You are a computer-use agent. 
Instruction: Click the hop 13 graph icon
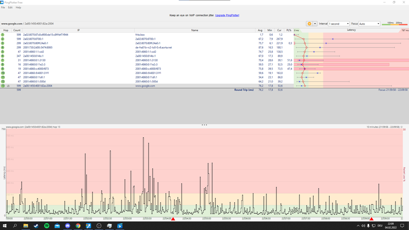coord(8,86)
